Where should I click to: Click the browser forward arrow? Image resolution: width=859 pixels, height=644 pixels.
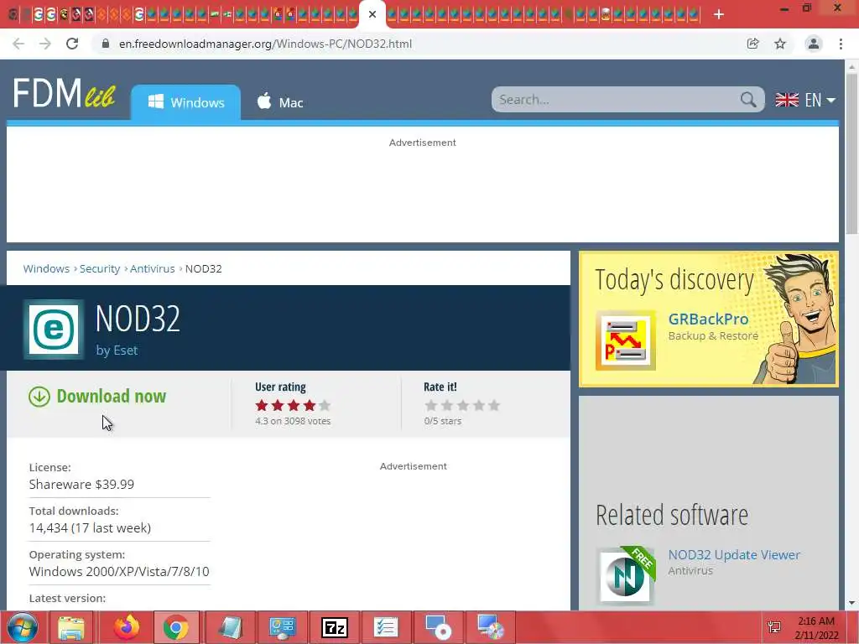pyautogui.click(x=45, y=44)
